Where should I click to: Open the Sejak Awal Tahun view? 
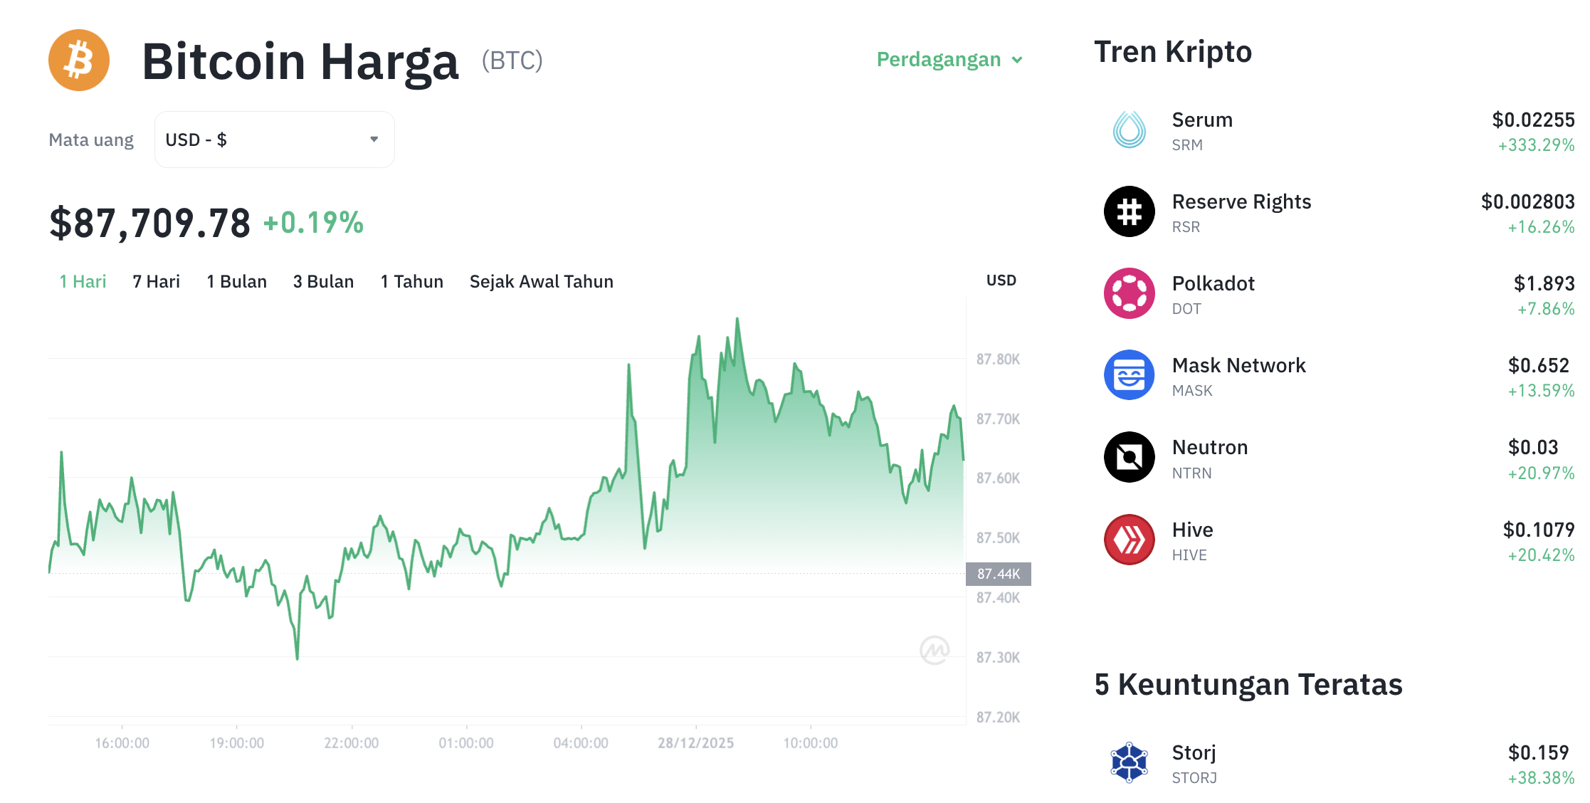pyautogui.click(x=541, y=281)
